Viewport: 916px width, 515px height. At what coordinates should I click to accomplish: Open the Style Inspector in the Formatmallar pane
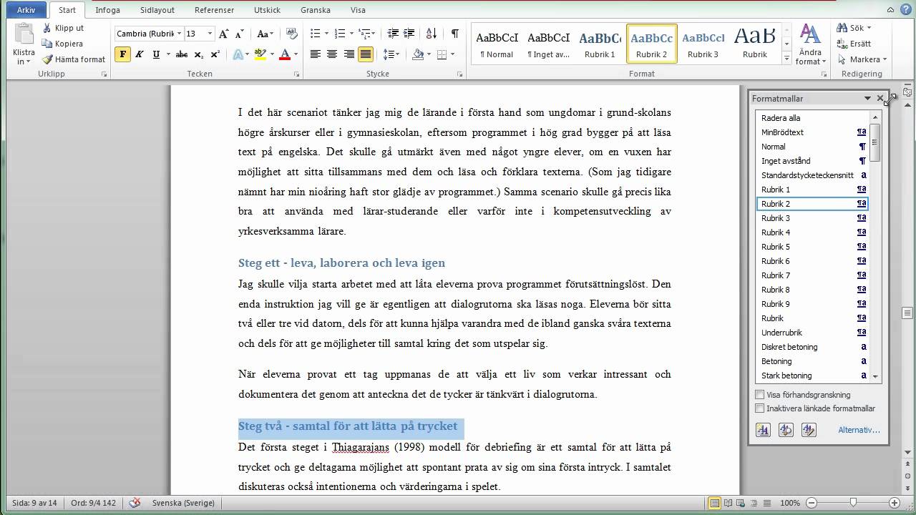click(x=786, y=430)
